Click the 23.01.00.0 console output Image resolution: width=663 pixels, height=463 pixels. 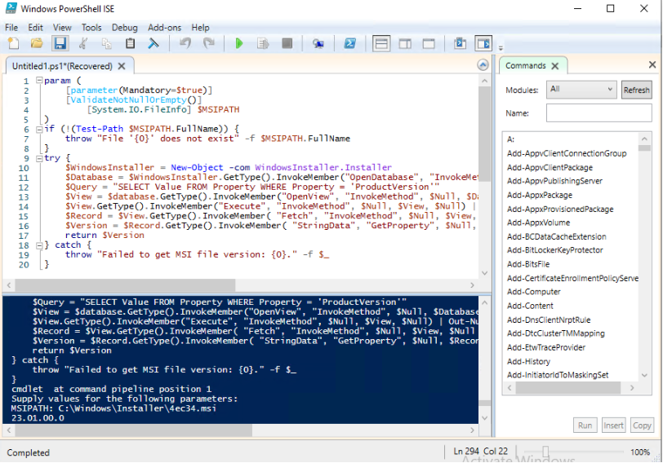38,418
